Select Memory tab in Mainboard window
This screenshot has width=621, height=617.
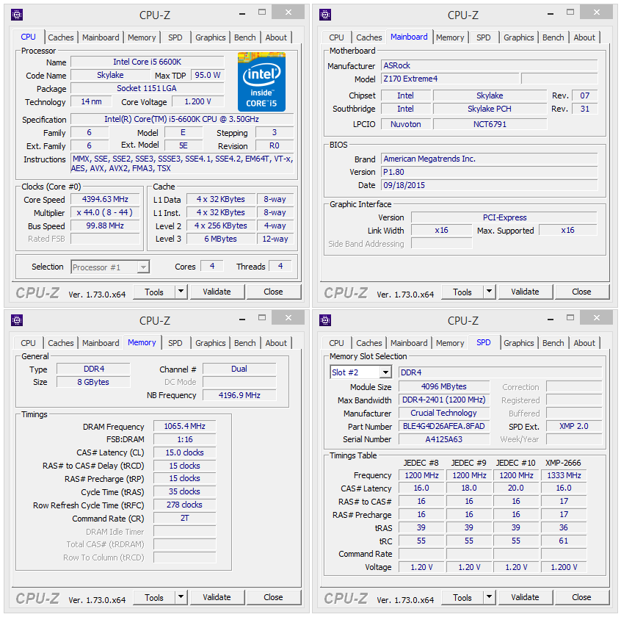450,37
